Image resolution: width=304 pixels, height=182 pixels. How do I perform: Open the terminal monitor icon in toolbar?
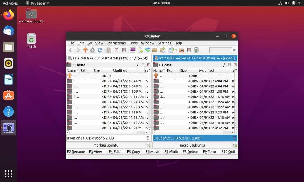coord(133,50)
